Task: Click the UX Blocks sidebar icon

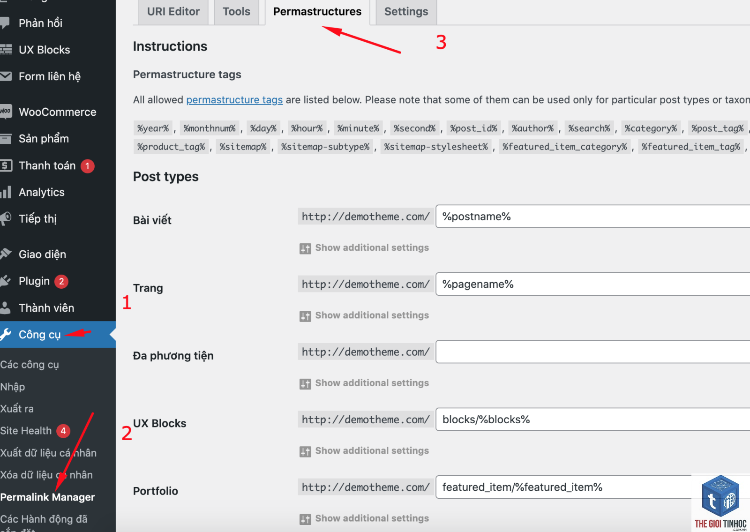Action: [6, 50]
